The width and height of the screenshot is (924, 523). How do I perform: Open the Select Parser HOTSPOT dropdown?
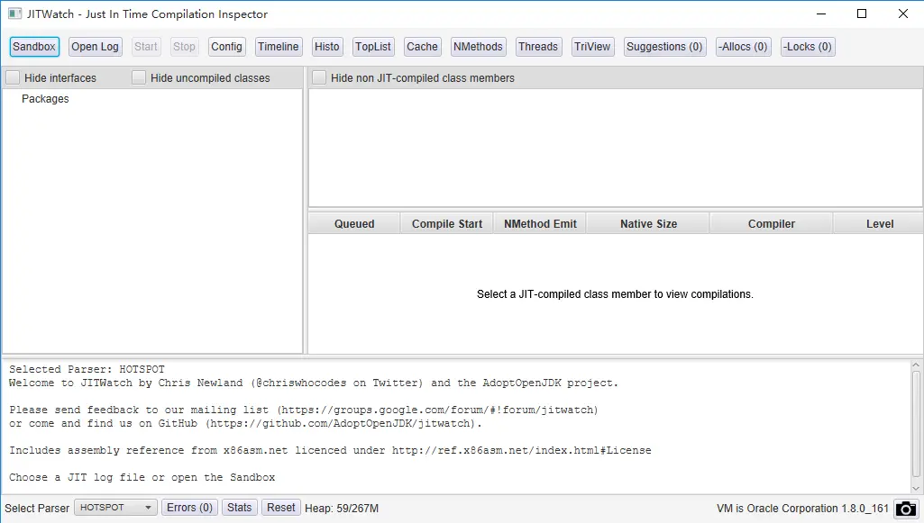(x=115, y=508)
